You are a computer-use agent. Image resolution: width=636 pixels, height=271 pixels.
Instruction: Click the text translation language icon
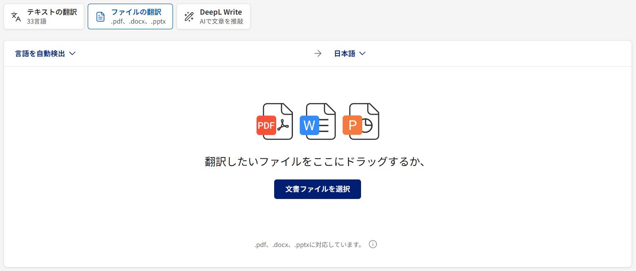point(16,17)
